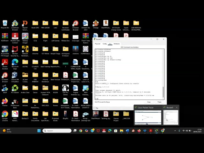204x153 pixels.
Task: Select the Tackling_Ag PDF file on desktop
Action: (106, 115)
